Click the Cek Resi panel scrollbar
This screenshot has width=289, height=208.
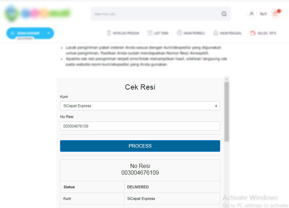click(227, 112)
